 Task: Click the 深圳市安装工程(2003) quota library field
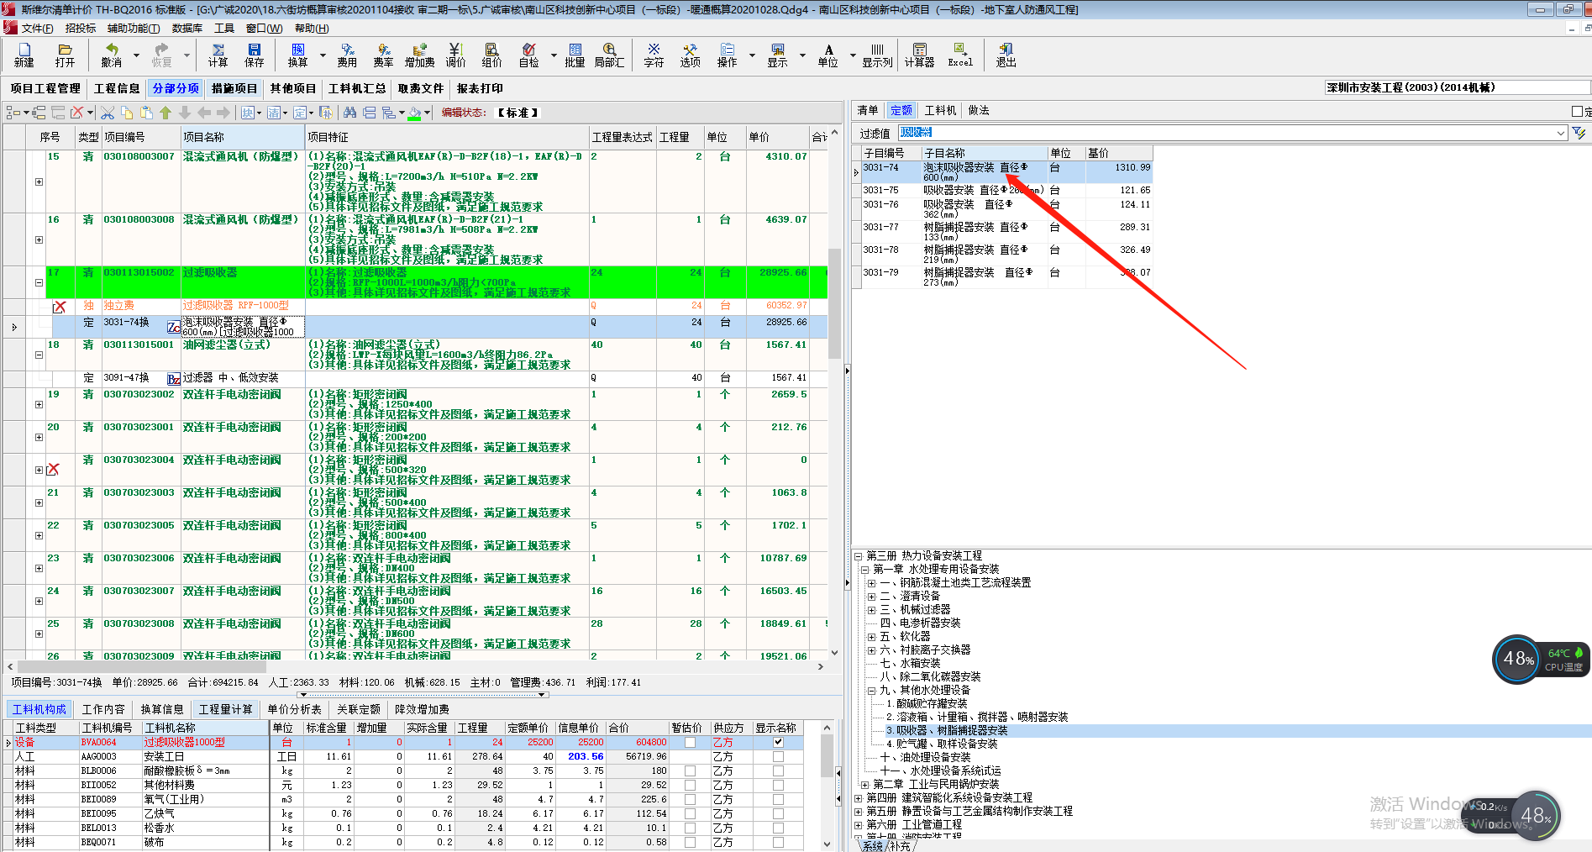(x=1458, y=87)
